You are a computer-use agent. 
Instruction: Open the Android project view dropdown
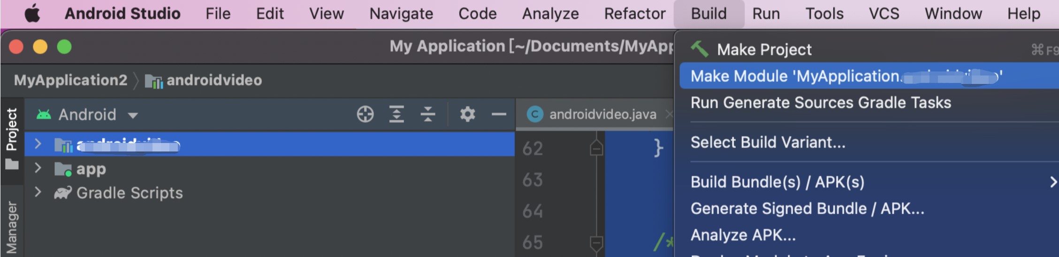(x=87, y=114)
